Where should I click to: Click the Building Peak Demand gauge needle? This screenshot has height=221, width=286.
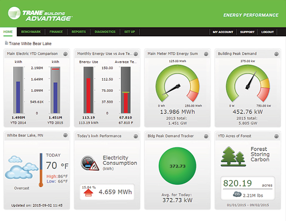[x=251, y=81]
